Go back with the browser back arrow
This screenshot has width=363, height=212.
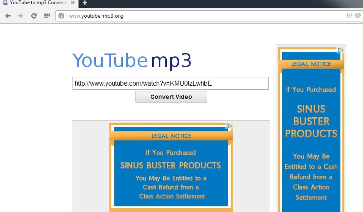[8, 16]
